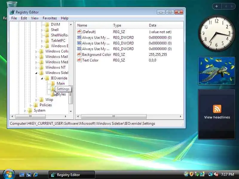Click the first Always Use My DWORD icon
Image resolution: width=239 pixels, height=179 pixels.
pyautogui.click(x=79, y=37)
